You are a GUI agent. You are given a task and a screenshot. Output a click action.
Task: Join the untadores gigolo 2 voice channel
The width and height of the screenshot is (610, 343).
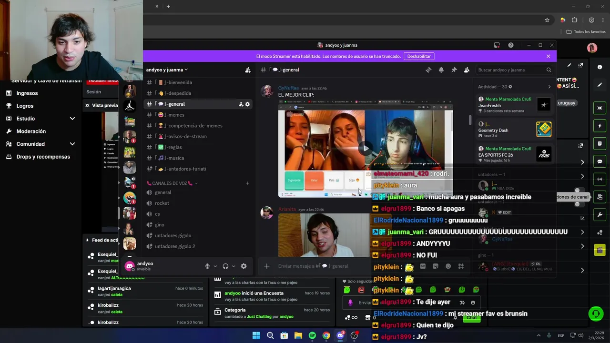tap(199, 246)
